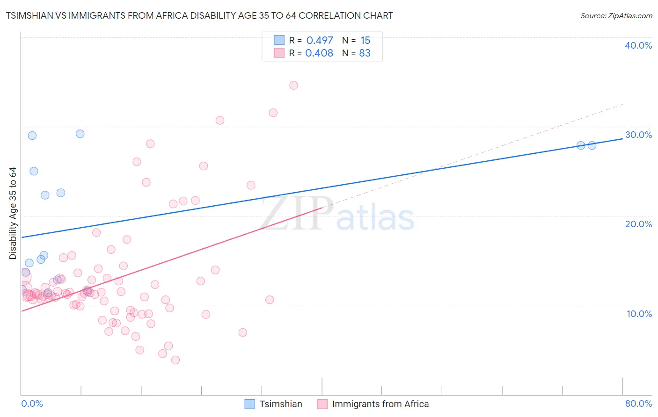Select the Tsimshian legend label

pyautogui.click(x=281, y=404)
